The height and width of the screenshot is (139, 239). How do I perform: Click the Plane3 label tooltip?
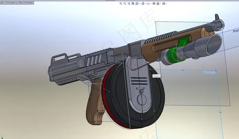(x=156, y=76)
